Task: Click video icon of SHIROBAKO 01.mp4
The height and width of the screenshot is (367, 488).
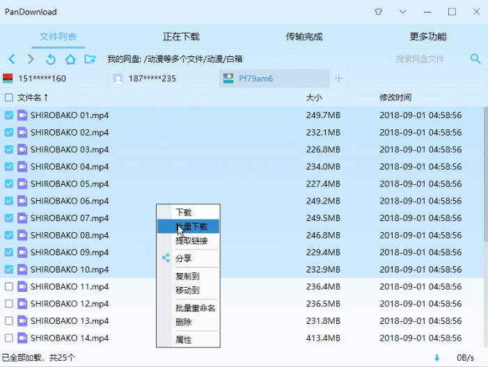Action: click(22, 115)
